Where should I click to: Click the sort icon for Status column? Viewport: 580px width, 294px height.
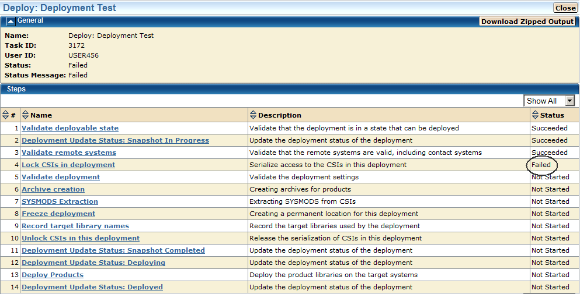tap(535, 115)
